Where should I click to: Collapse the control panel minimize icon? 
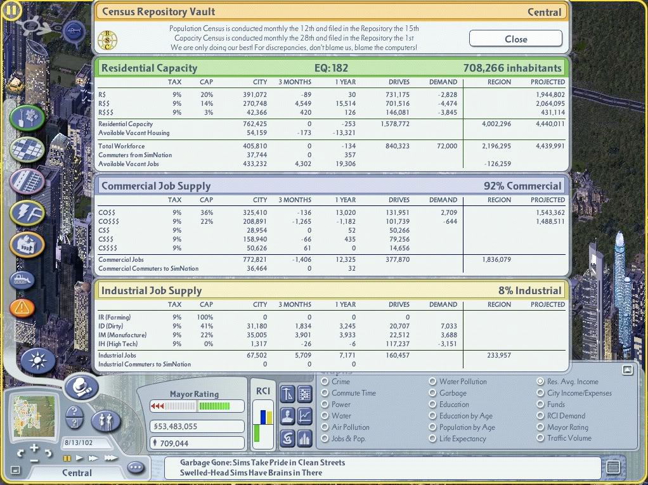15,470
